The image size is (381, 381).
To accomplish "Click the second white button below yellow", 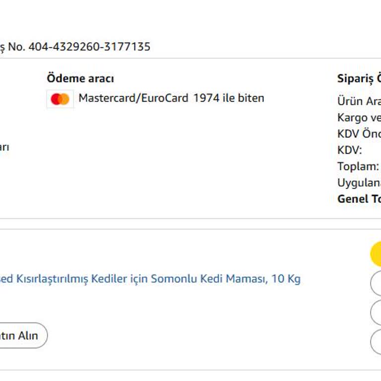I will click(376, 313).
